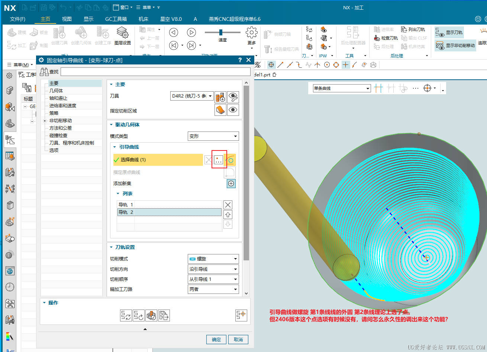
Task: Open 图层设置 layer settings
Action: click(x=122, y=36)
